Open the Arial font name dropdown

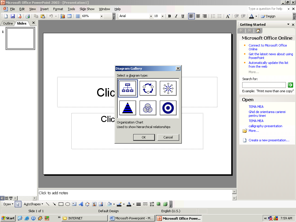(151, 16)
